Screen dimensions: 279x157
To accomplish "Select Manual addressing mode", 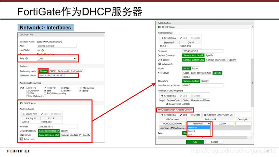I will 43,71.
